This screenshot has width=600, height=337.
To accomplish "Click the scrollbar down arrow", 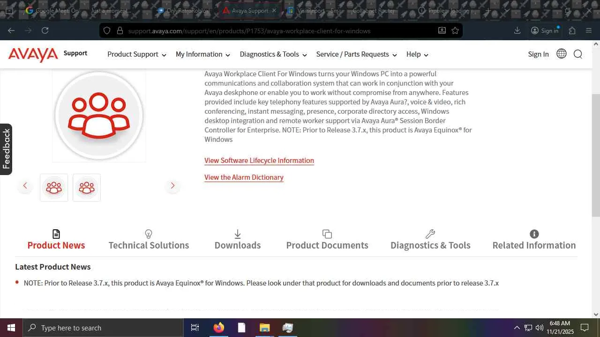I will coord(596,315).
